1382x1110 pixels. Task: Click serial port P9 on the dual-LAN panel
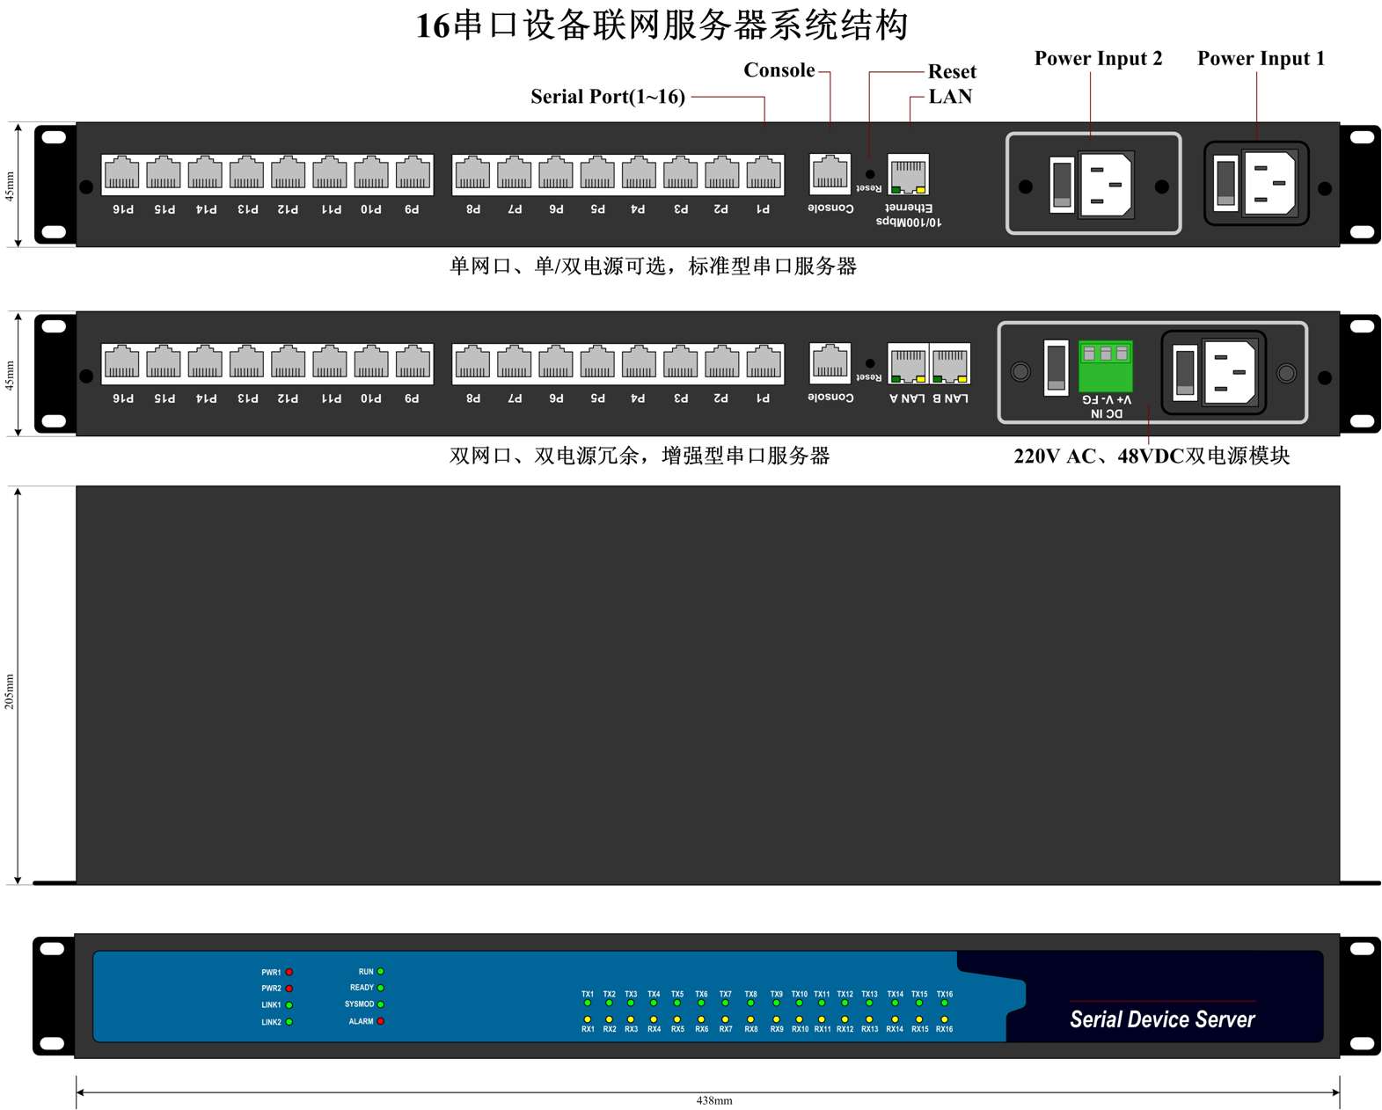413,362
